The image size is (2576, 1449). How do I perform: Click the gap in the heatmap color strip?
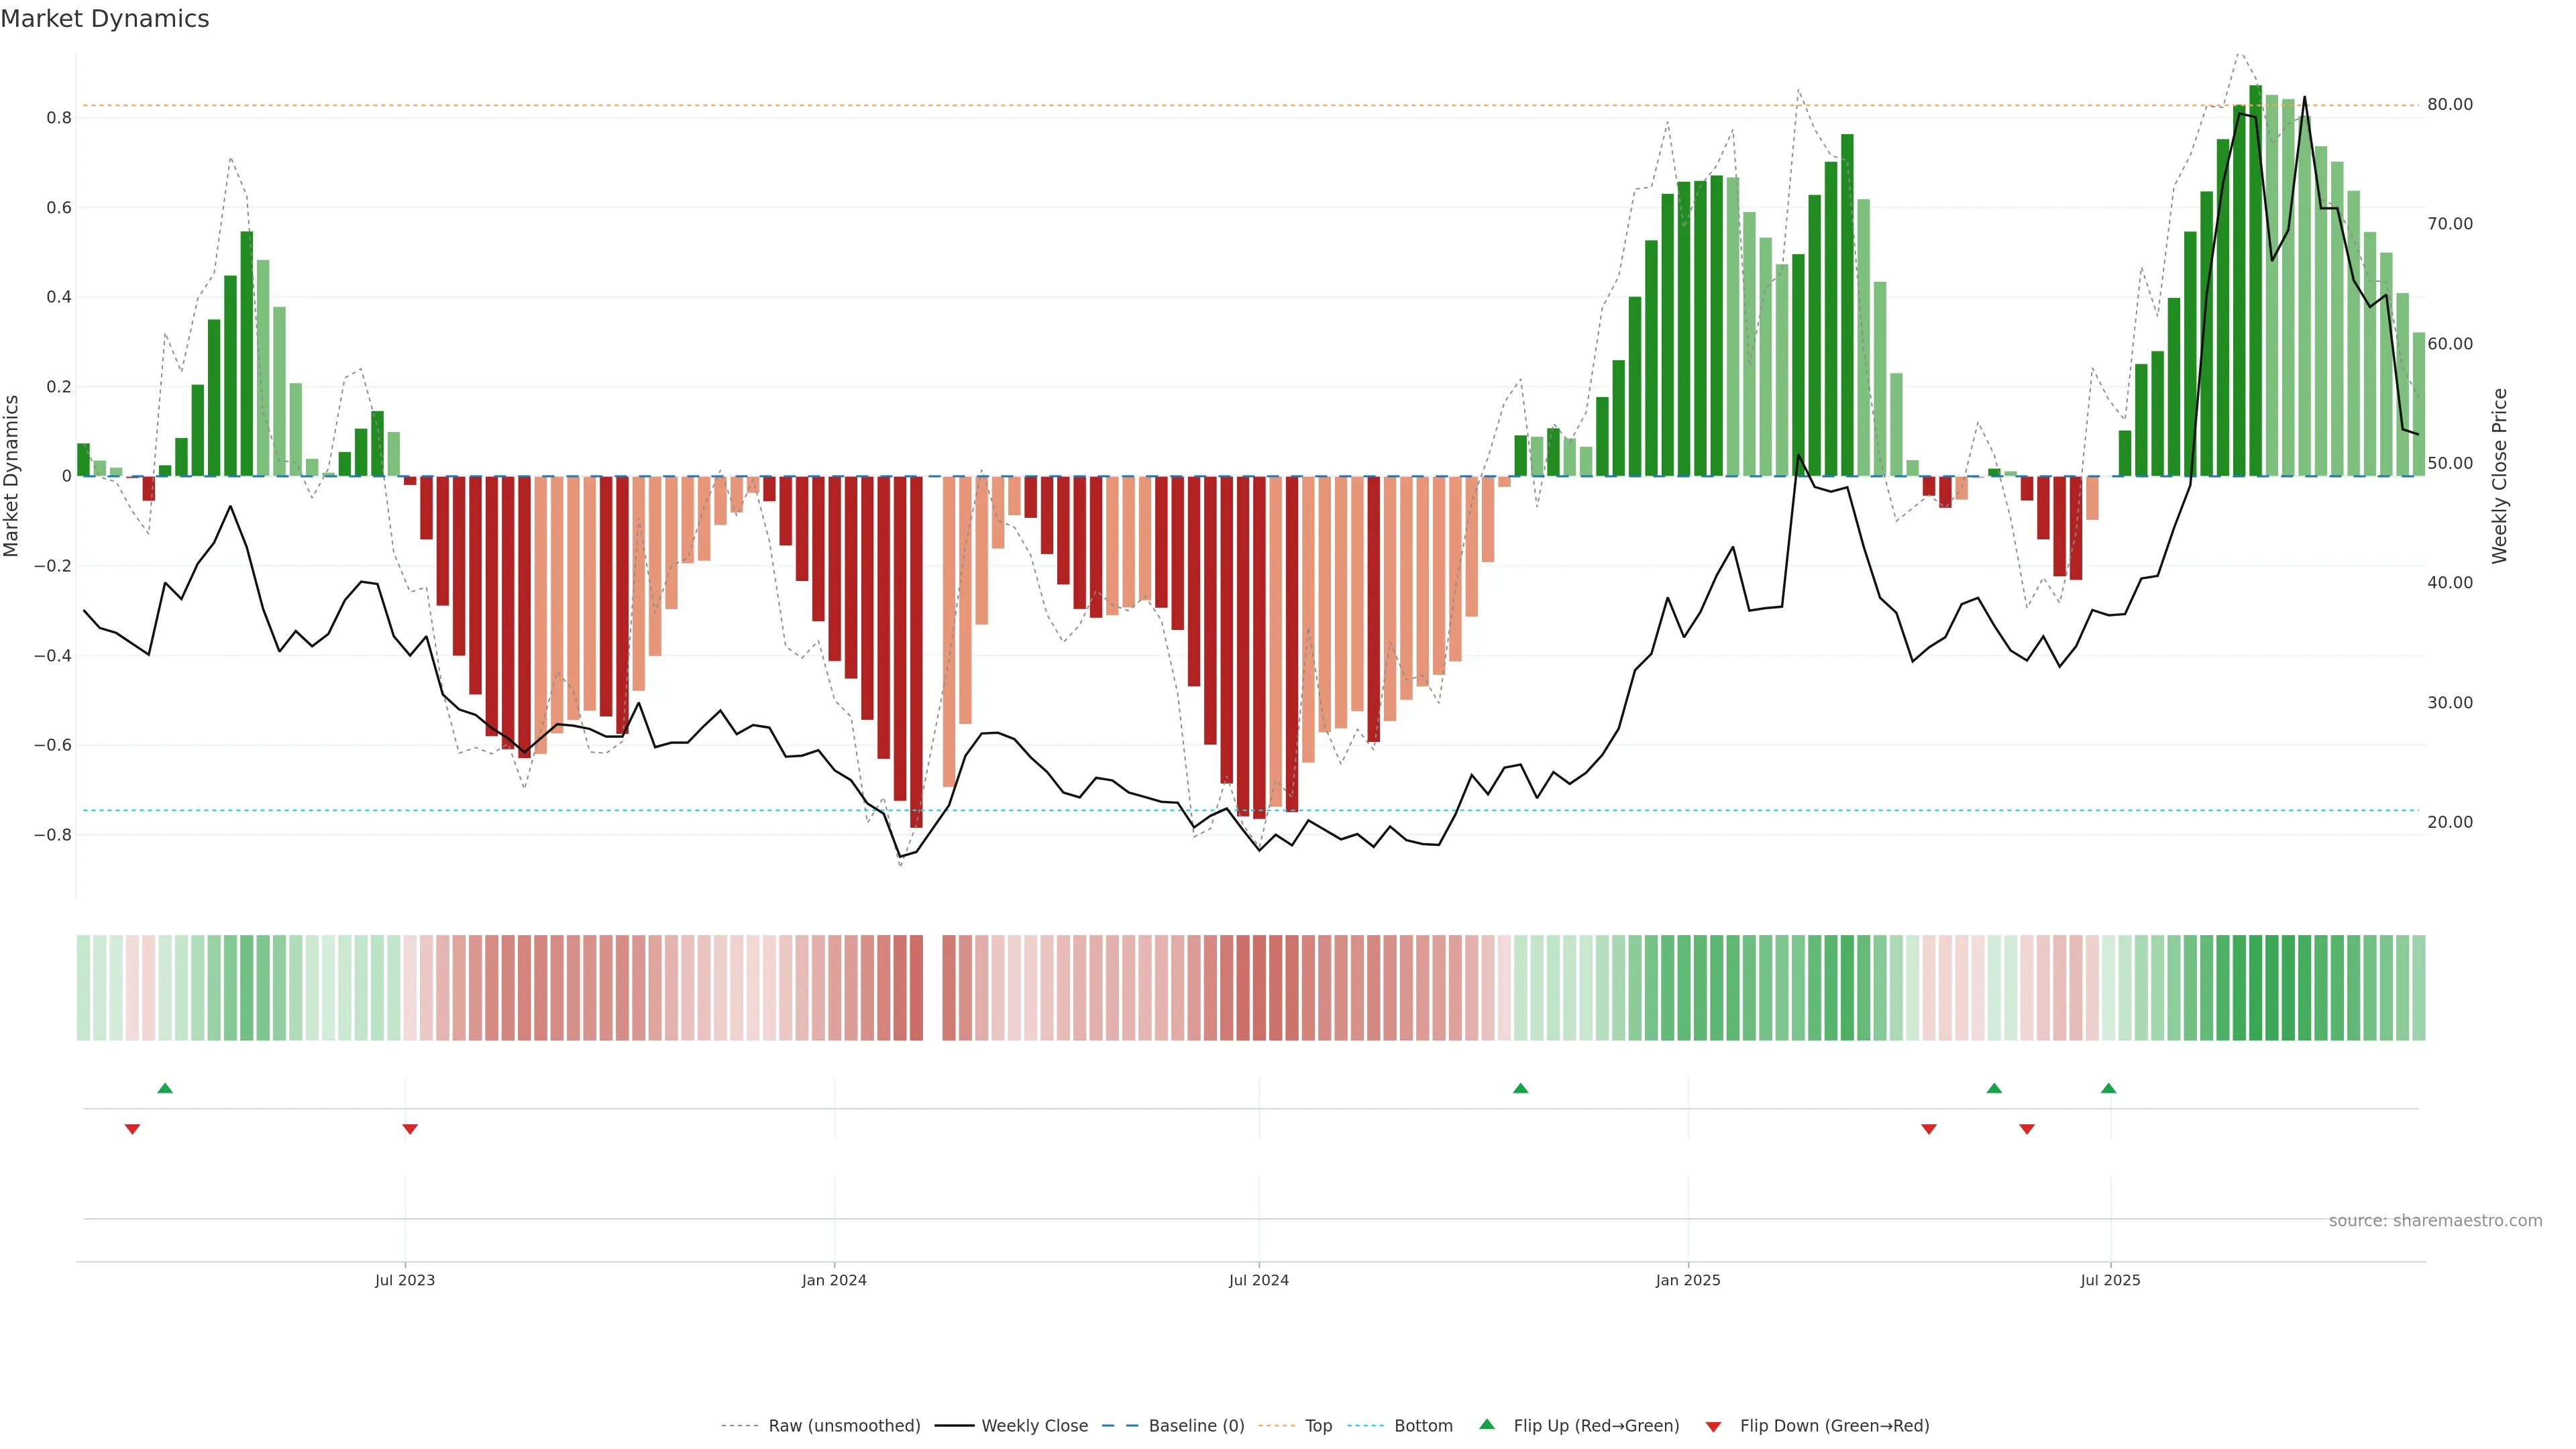click(932, 988)
